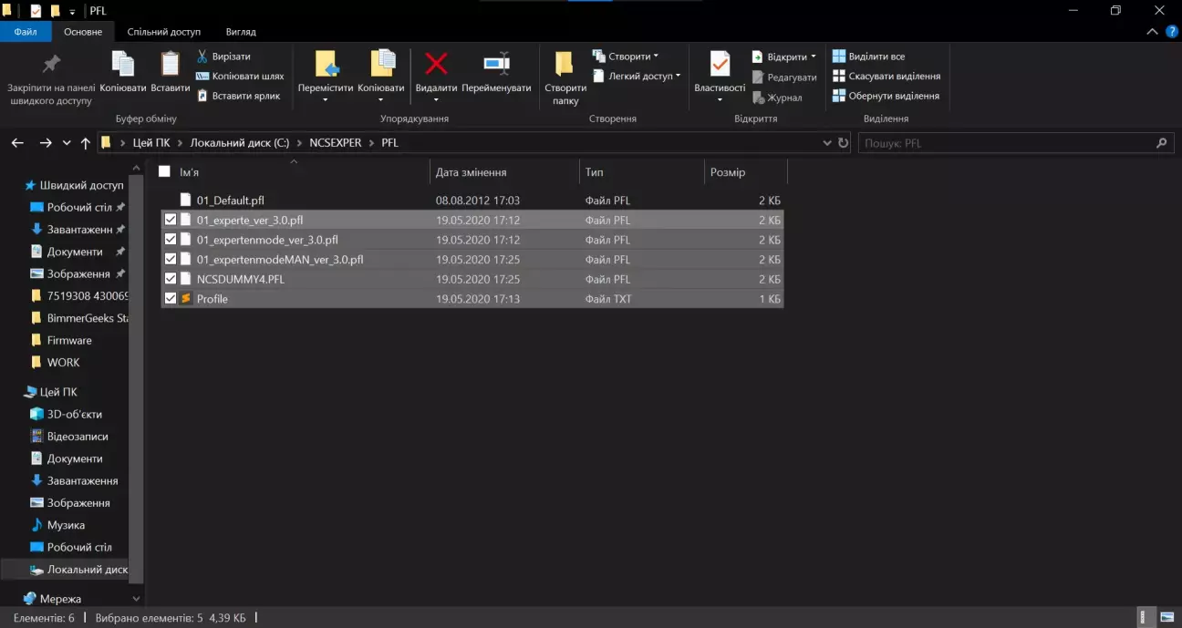Switch to Вигляд ribbon tab
The width and height of the screenshot is (1182, 628).
tap(241, 31)
